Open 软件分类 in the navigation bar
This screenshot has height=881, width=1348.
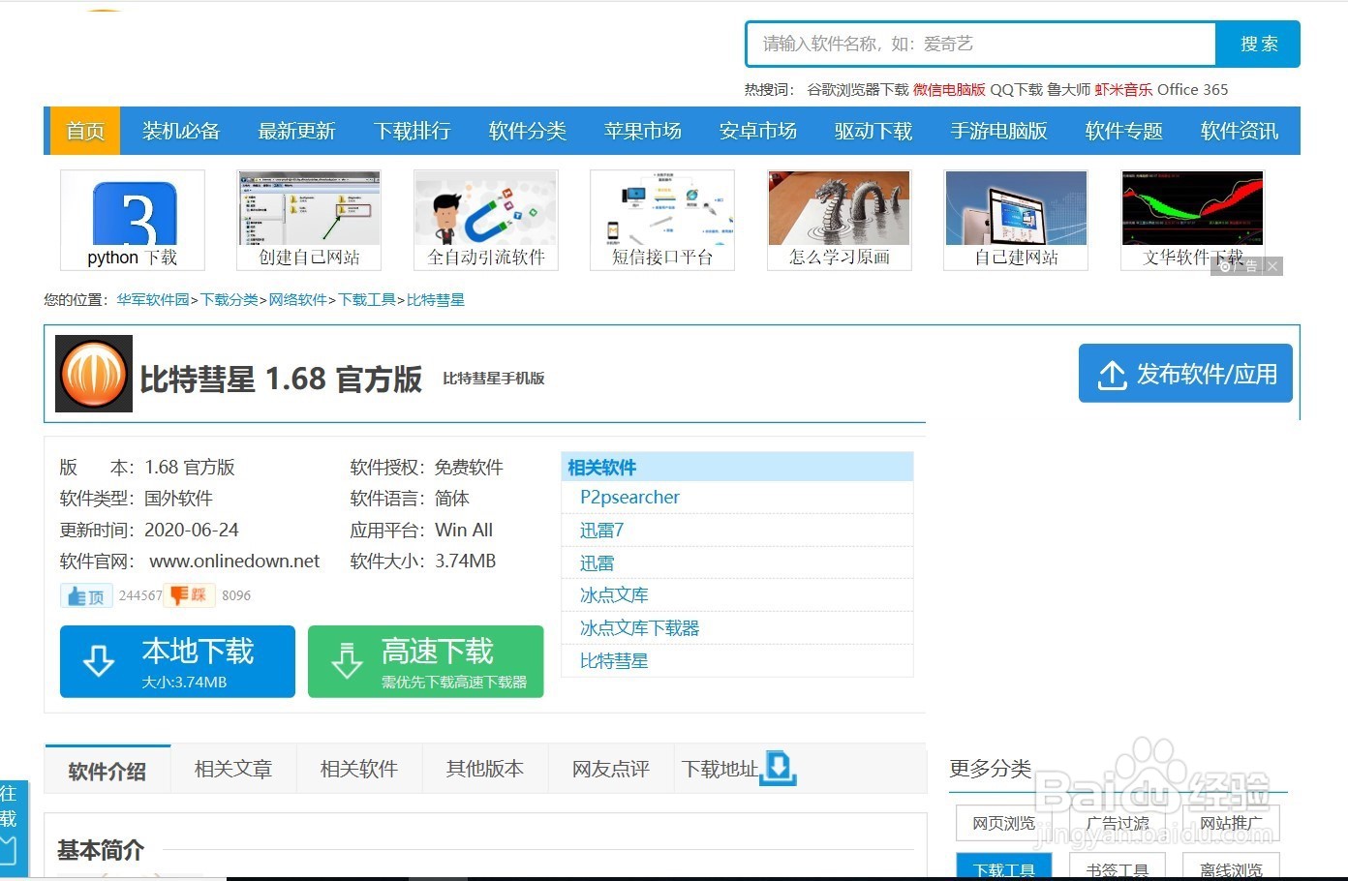click(528, 131)
